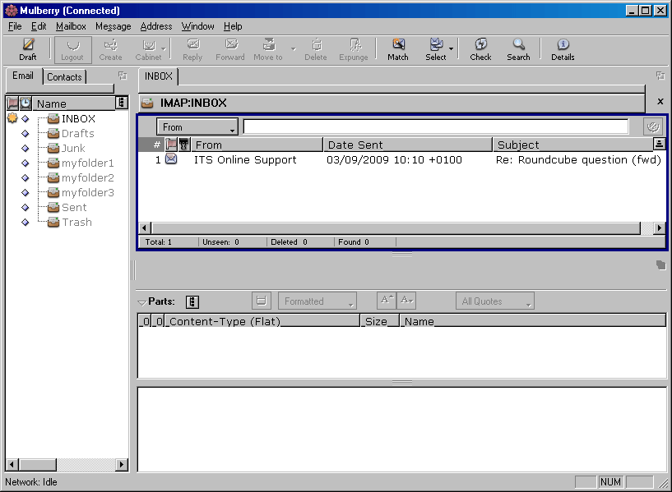Click the envelope icon of message 1

click(171, 159)
